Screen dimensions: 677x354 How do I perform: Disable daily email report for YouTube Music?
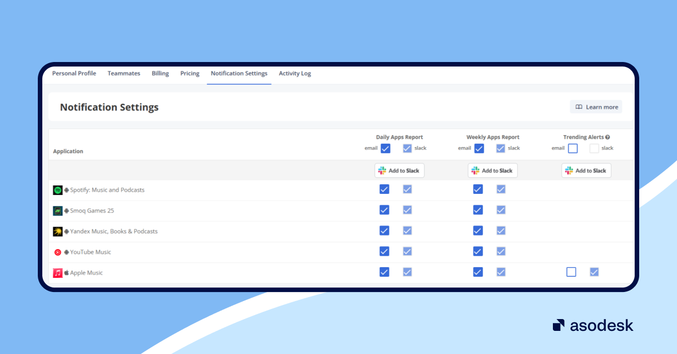click(384, 251)
